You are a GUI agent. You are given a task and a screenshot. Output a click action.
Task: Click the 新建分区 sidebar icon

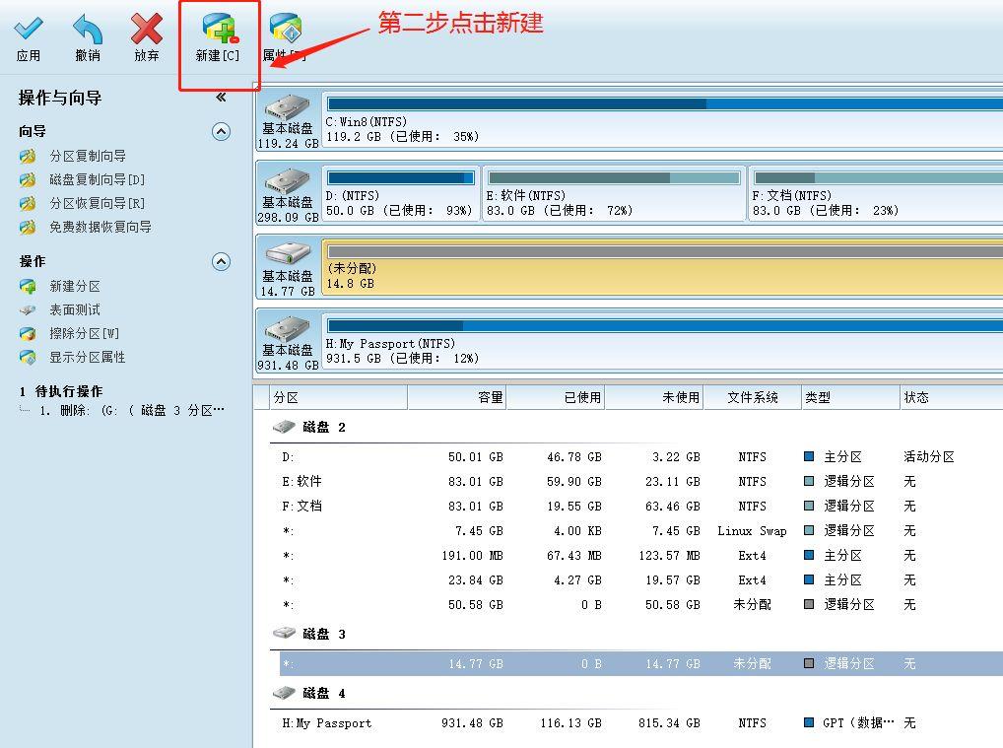(x=28, y=286)
